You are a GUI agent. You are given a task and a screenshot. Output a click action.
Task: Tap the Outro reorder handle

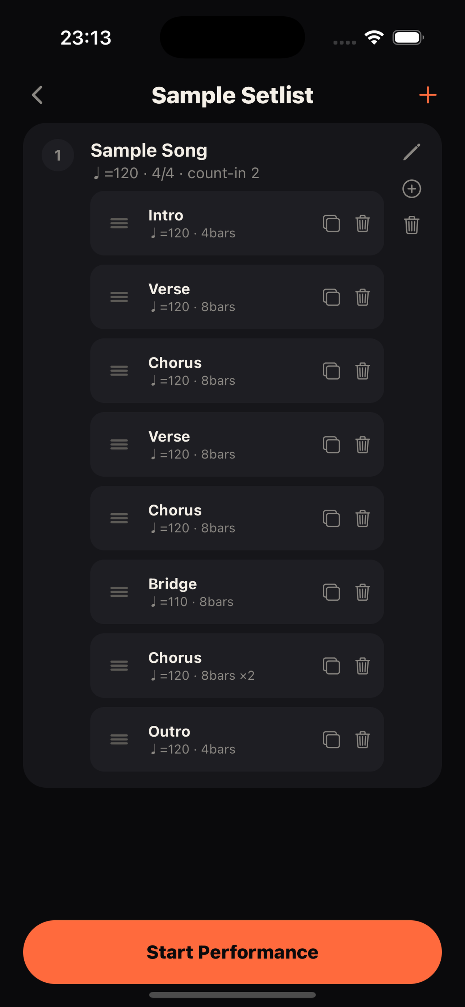point(119,739)
